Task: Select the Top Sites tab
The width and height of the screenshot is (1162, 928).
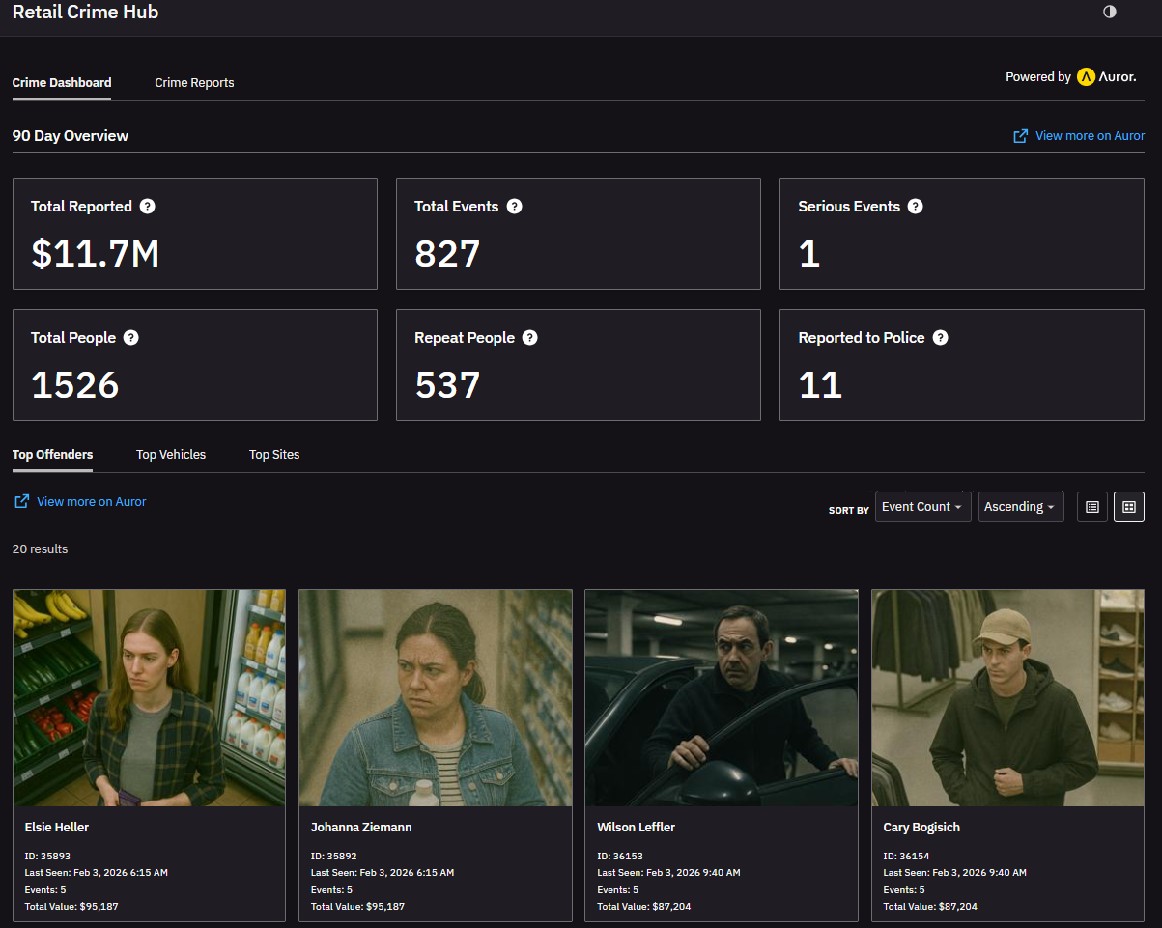Action: pos(274,455)
